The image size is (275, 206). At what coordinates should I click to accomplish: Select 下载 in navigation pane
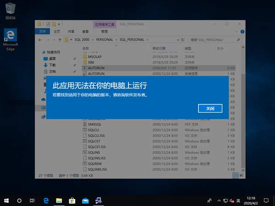coord(49,65)
